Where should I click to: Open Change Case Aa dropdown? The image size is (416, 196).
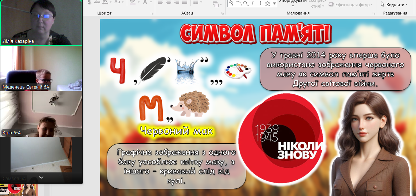click(x=119, y=2)
